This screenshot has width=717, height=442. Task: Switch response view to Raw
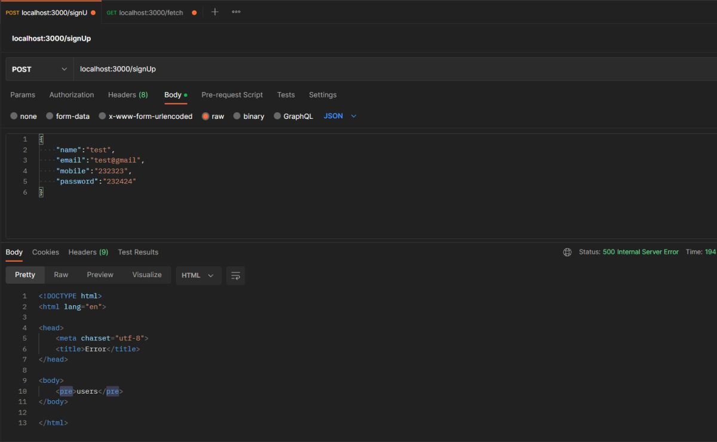(61, 275)
